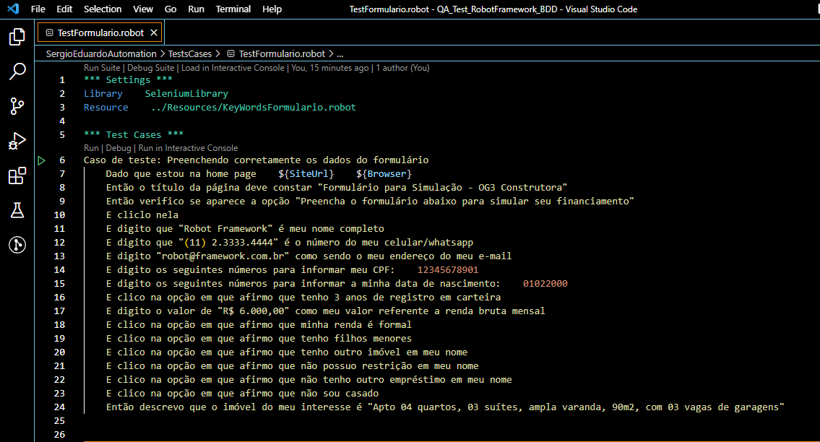Click '../Resources/KeyWordsFormulario.robot' path
This screenshot has height=442, width=820.
coord(253,107)
